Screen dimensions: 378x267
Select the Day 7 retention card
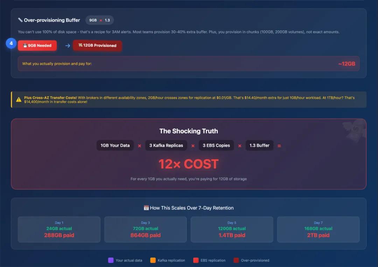[x=318, y=230]
